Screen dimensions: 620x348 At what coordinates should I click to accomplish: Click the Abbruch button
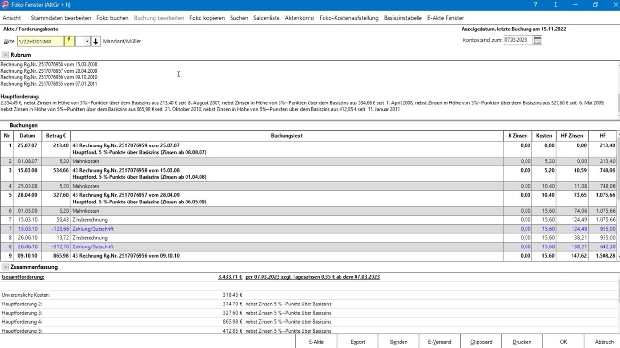[604, 342]
